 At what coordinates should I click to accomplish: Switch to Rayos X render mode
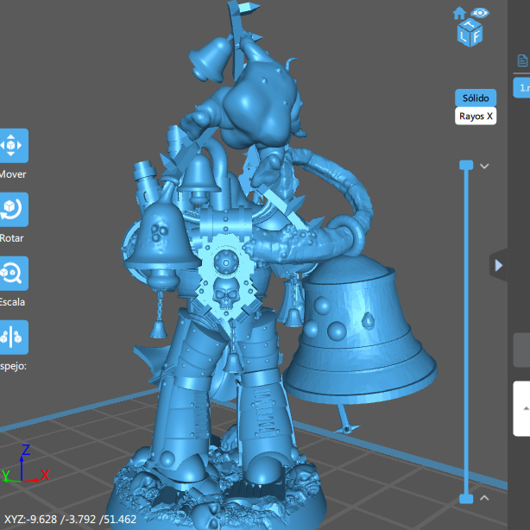click(x=476, y=117)
